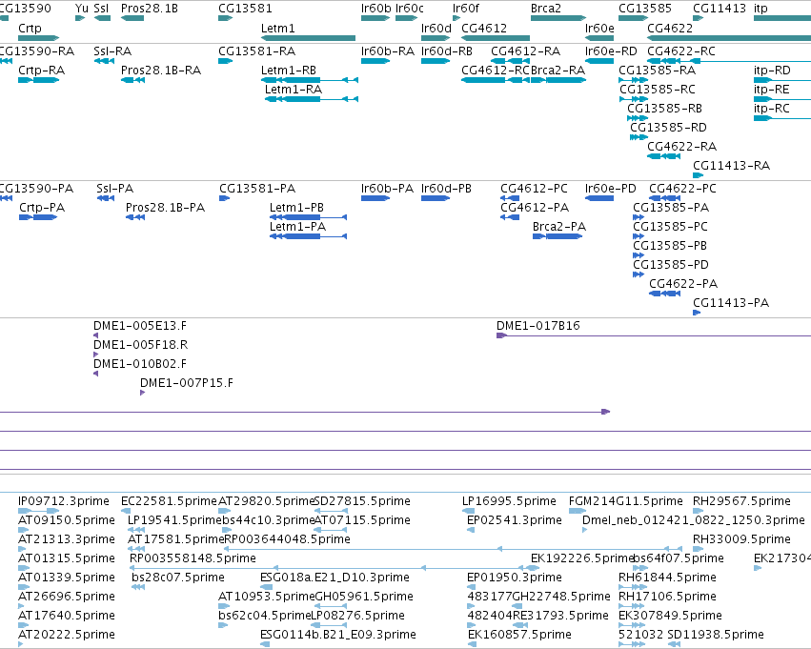Open the 'DME1-007P15.F' clone label
Image resolution: width=811 pixels, height=649 pixels.
pos(187,383)
